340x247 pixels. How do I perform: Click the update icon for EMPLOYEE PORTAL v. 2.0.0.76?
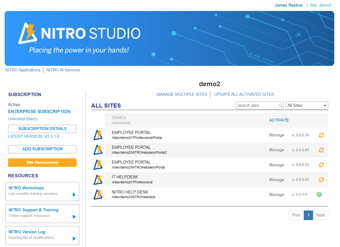321,135
